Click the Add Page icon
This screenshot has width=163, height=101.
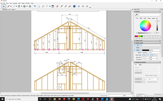coord(79,6)
